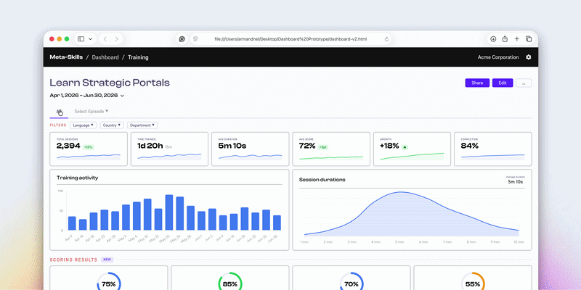The width and height of the screenshot is (581, 290).
Task: Click the Jun 30 bar in Training activity
Action: point(277,223)
